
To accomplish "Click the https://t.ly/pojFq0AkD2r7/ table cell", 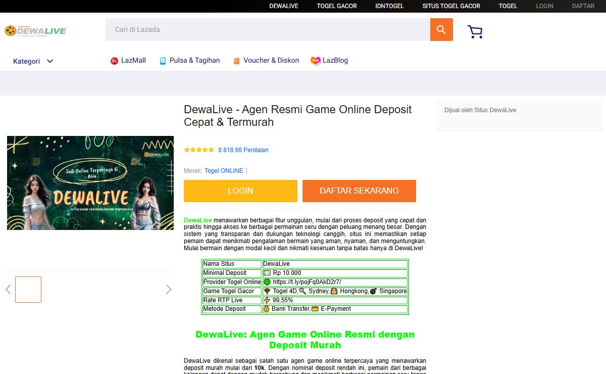I will click(x=335, y=282).
